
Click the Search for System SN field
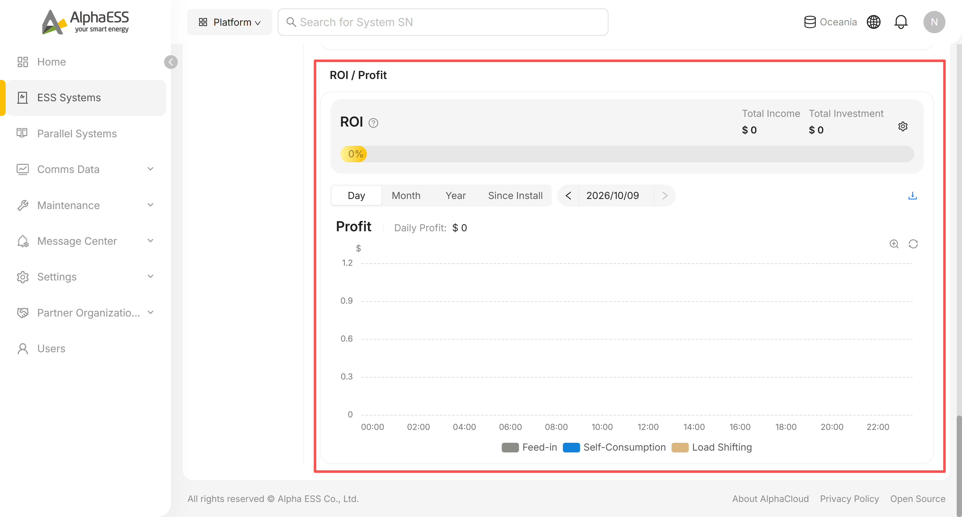pyautogui.click(x=443, y=22)
